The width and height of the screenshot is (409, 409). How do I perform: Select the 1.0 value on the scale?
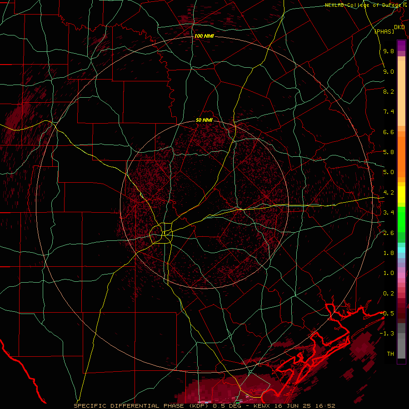389,273
